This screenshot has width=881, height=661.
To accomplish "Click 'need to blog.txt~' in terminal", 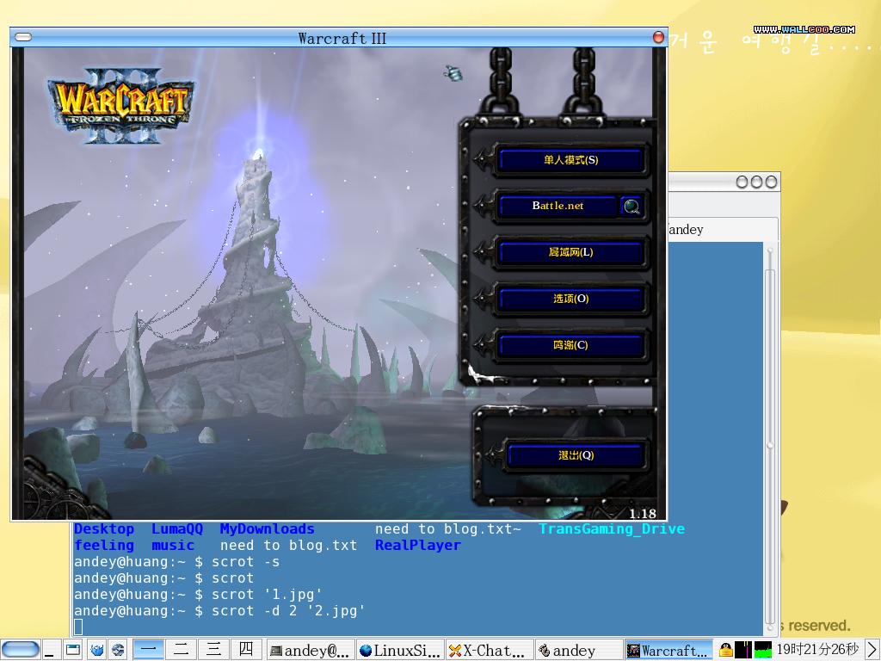I will click(x=448, y=529).
